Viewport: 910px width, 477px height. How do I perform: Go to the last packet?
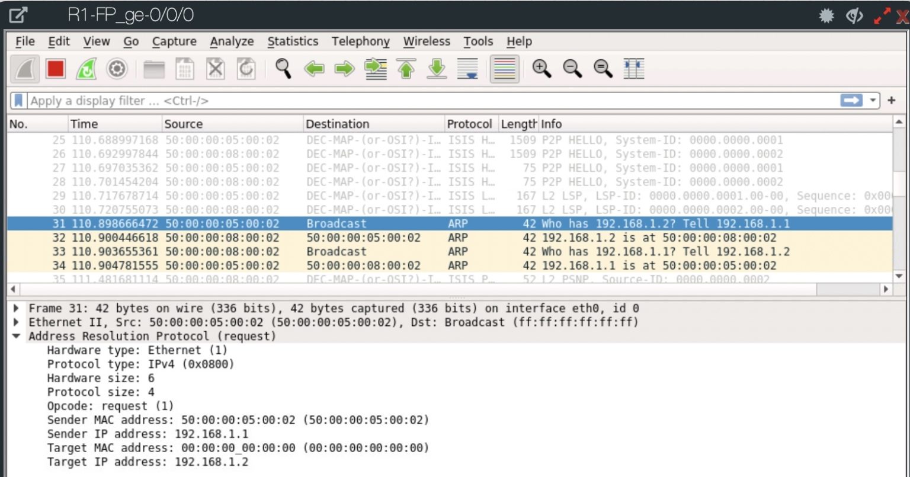click(x=436, y=69)
